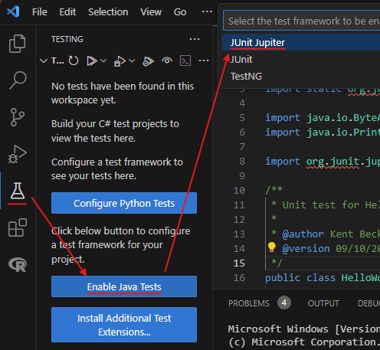Open the Explorer view in activity bar
Screen dimensions: 380x350
coord(18,44)
